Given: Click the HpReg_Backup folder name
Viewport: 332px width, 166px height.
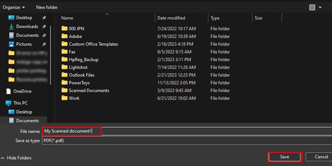Looking at the screenshot, I should coord(84,60).
